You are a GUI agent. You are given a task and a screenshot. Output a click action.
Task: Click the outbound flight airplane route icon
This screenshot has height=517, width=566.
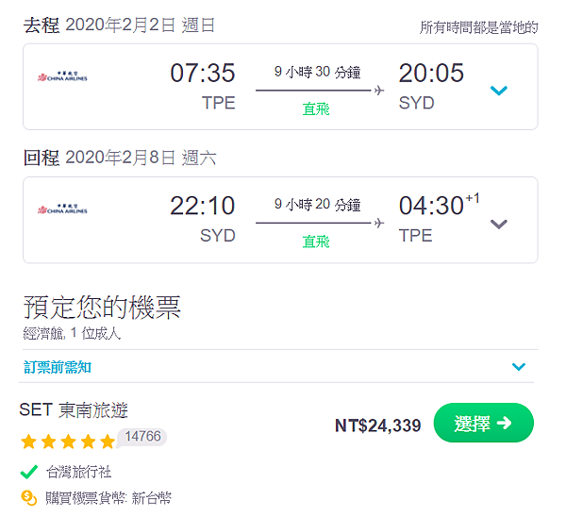(379, 91)
